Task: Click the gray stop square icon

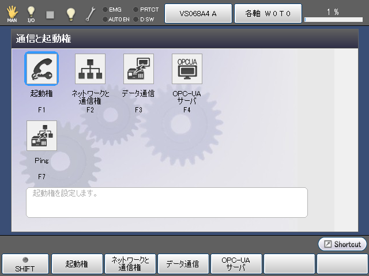Action: coord(50,13)
